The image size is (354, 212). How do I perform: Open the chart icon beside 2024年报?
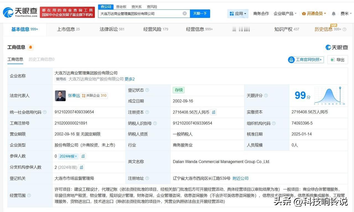[83, 156]
